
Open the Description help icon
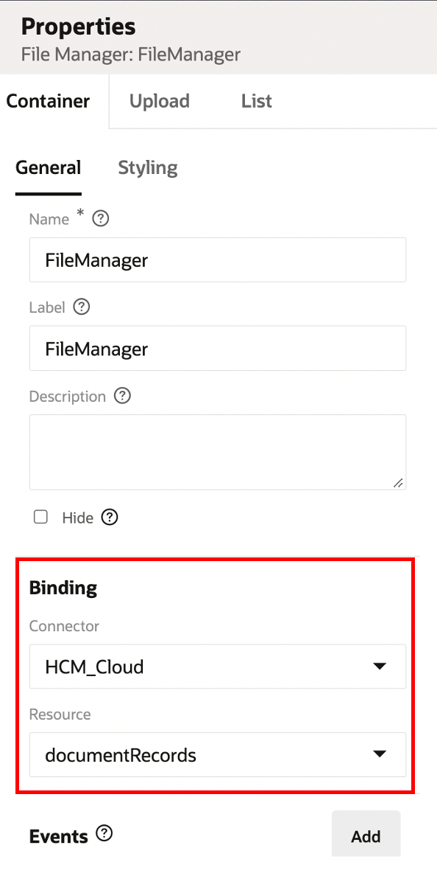coord(122,396)
